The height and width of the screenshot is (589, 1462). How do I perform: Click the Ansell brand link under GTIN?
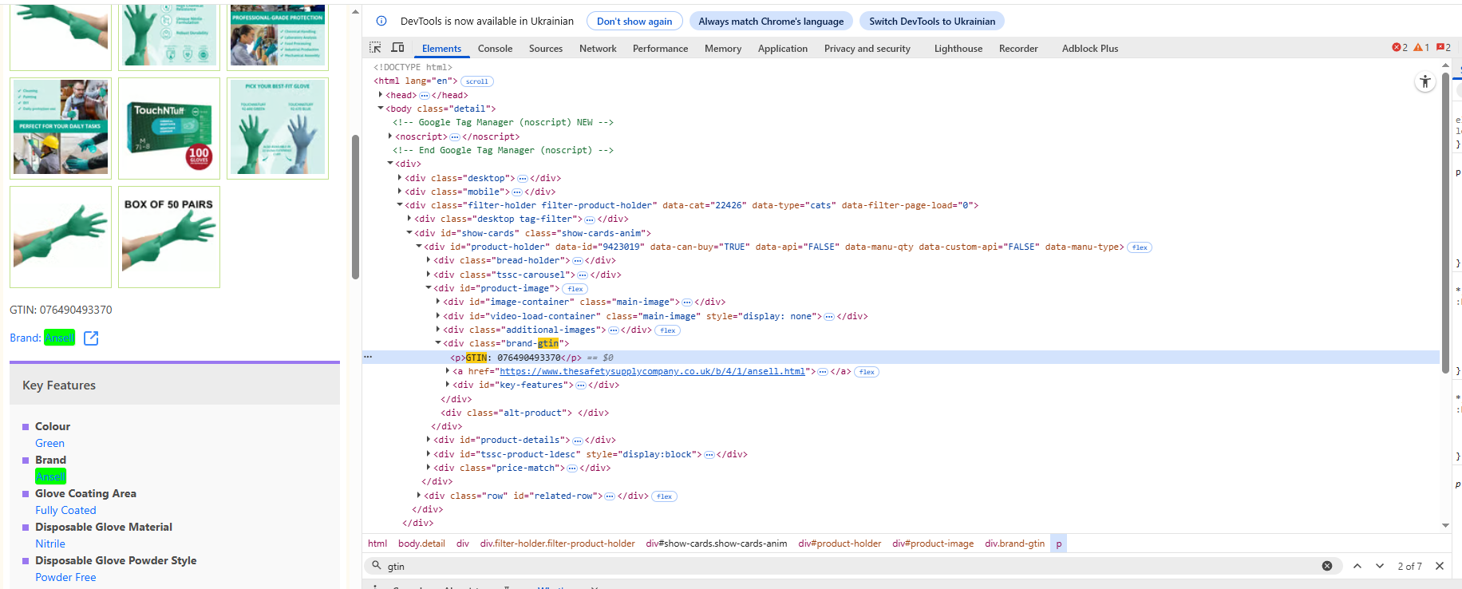click(59, 338)
